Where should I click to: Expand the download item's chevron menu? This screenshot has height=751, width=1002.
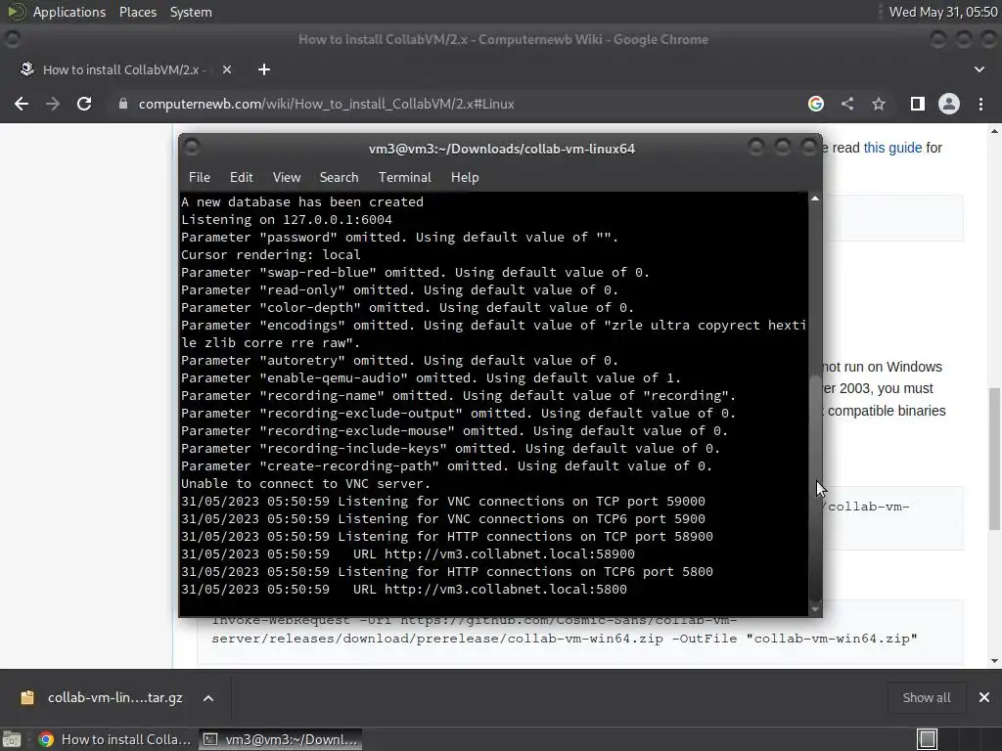tap(208, 698)
